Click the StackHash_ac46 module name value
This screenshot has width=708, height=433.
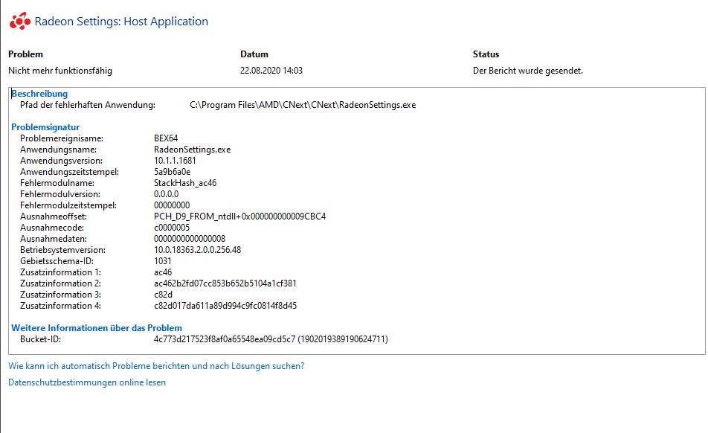click(x=185, y=183)
